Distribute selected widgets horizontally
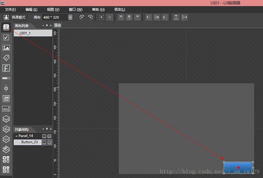The width and height of the screenshot is (263, 178). point(184,17)
